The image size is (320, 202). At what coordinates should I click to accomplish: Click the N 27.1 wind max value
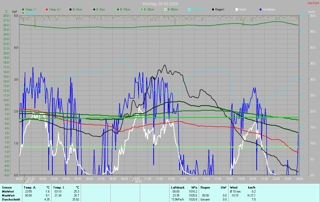(251, 196)
